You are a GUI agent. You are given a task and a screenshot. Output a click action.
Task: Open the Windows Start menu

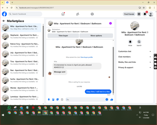pos(3,115)
